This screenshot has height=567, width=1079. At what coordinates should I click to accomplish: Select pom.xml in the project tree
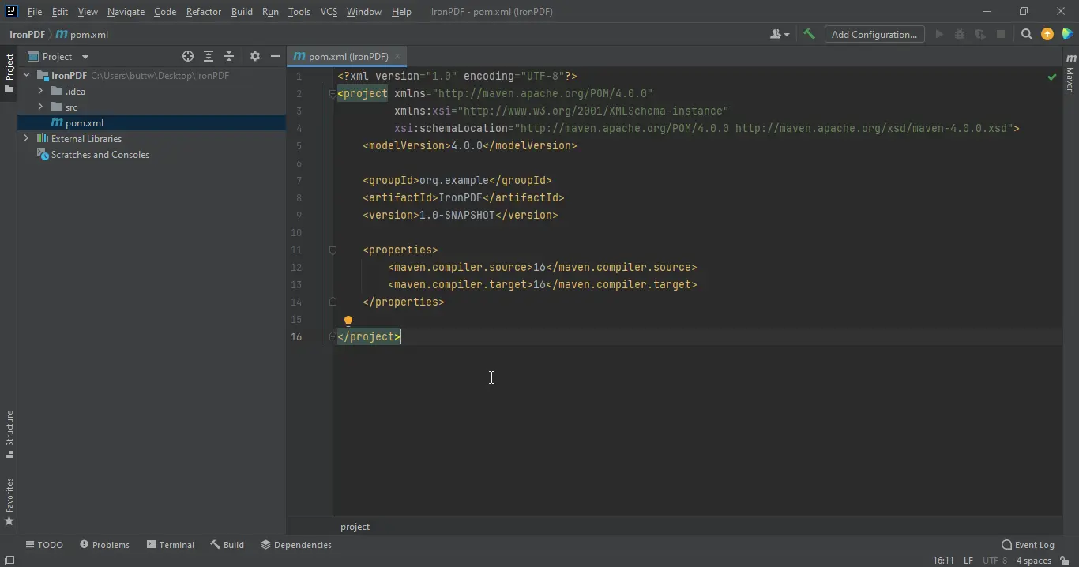152,123
